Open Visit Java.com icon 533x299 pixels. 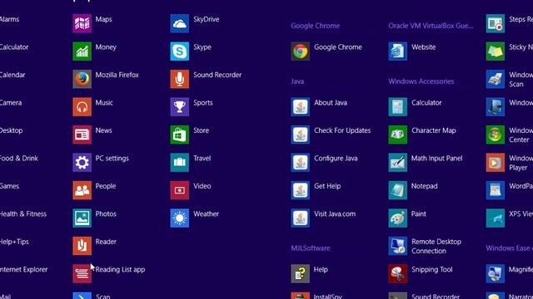pyautogui.click(x=300, y=218)
